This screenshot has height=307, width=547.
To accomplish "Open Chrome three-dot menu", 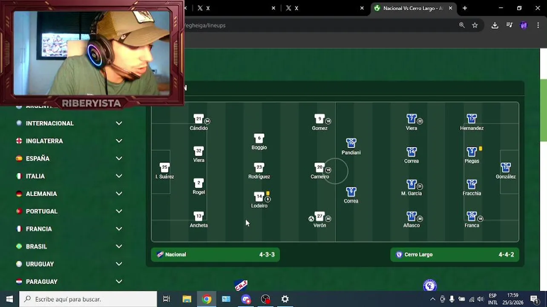I will pos(538,25).
